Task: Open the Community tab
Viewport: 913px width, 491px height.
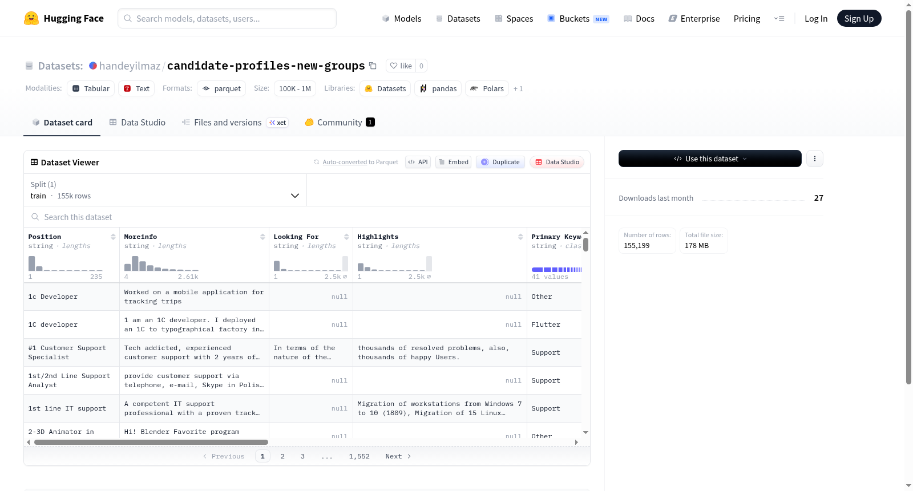Action: (340, 122)
